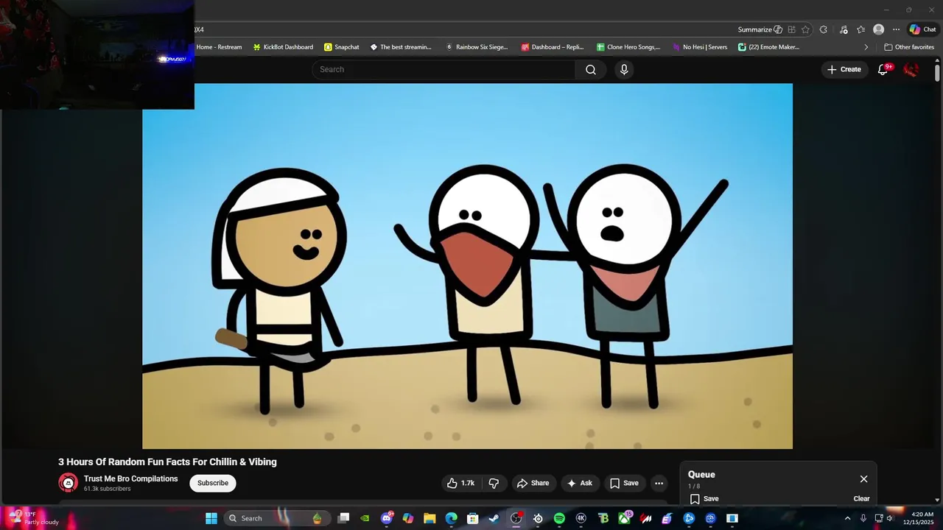Open Microsoft Edge from the taskbar
The width and height of the screenshot is (943, 530).
pyautogui.click(x=451, y=518)
